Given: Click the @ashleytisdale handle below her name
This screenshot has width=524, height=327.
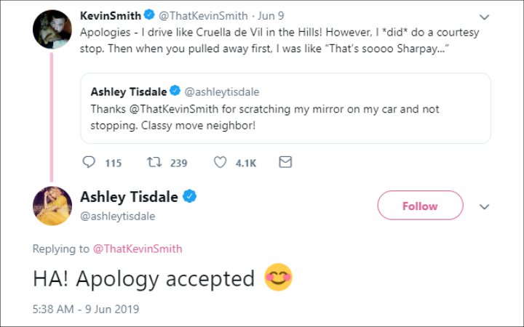Looking at the screenshot, I should 118,217.
